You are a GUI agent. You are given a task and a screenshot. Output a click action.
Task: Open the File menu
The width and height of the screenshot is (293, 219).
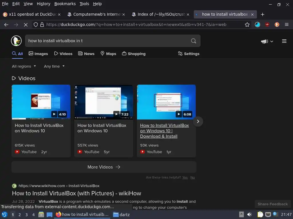pyautogui.click(x=5, y=4)
